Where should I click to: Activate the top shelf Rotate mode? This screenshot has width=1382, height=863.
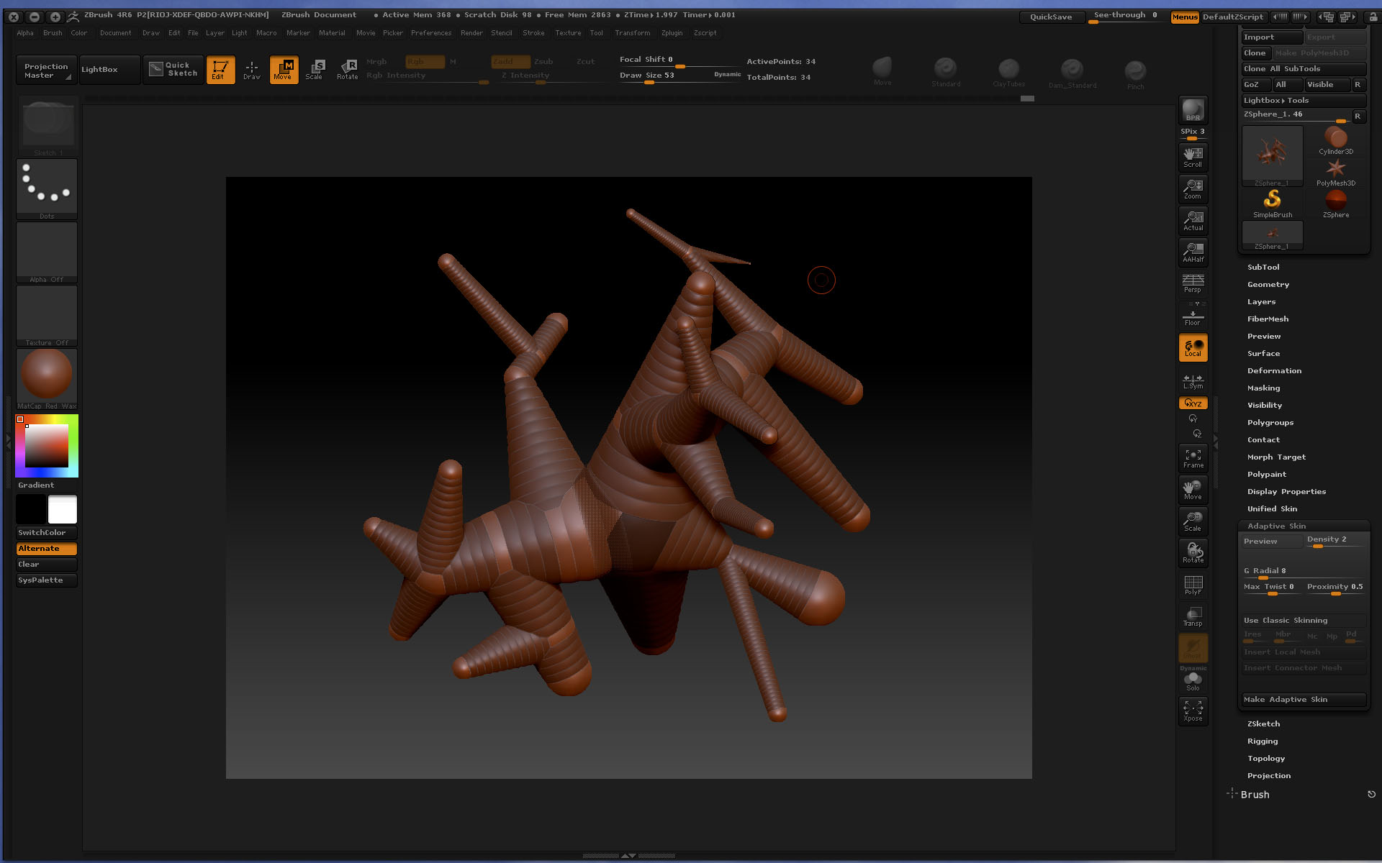pos(347,70)
